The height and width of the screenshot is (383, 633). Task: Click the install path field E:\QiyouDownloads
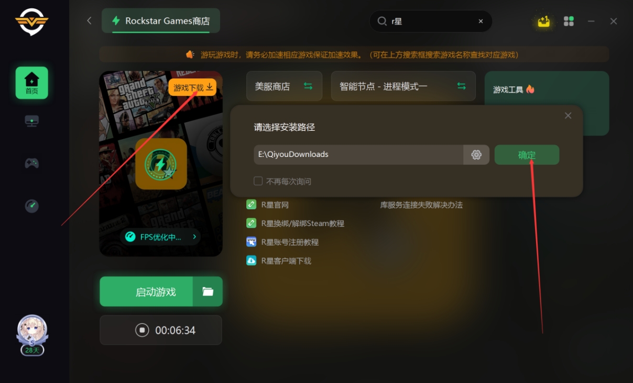(359, 155)
